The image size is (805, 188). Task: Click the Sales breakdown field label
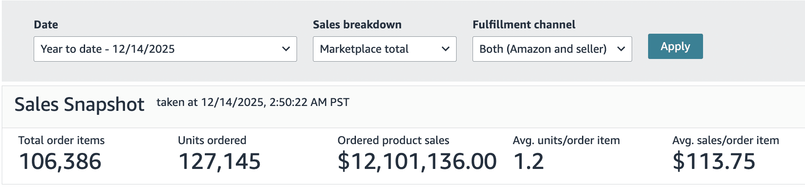357,25
